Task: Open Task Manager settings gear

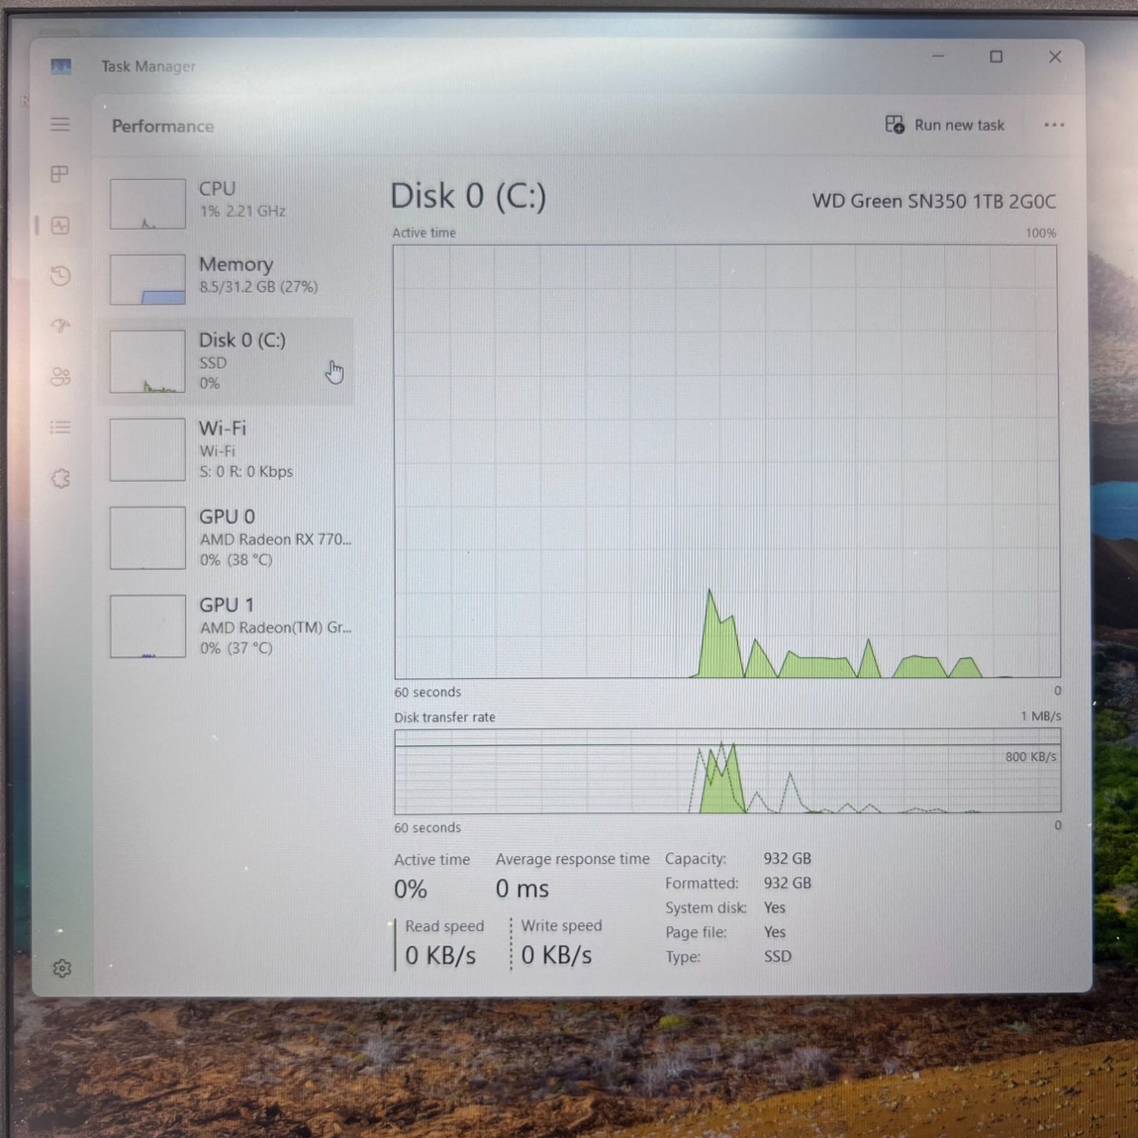Action: click(x=62, y=969)
